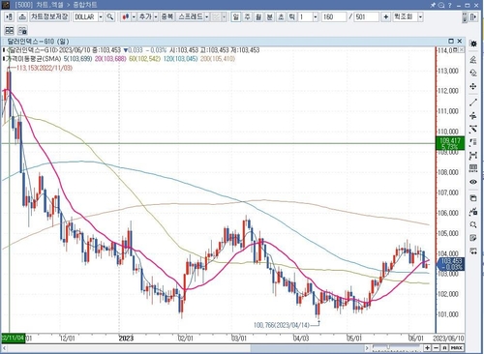The height and width of the screenshot is (354, 484).
Task: Click the 추가 button
Action: 145,16
